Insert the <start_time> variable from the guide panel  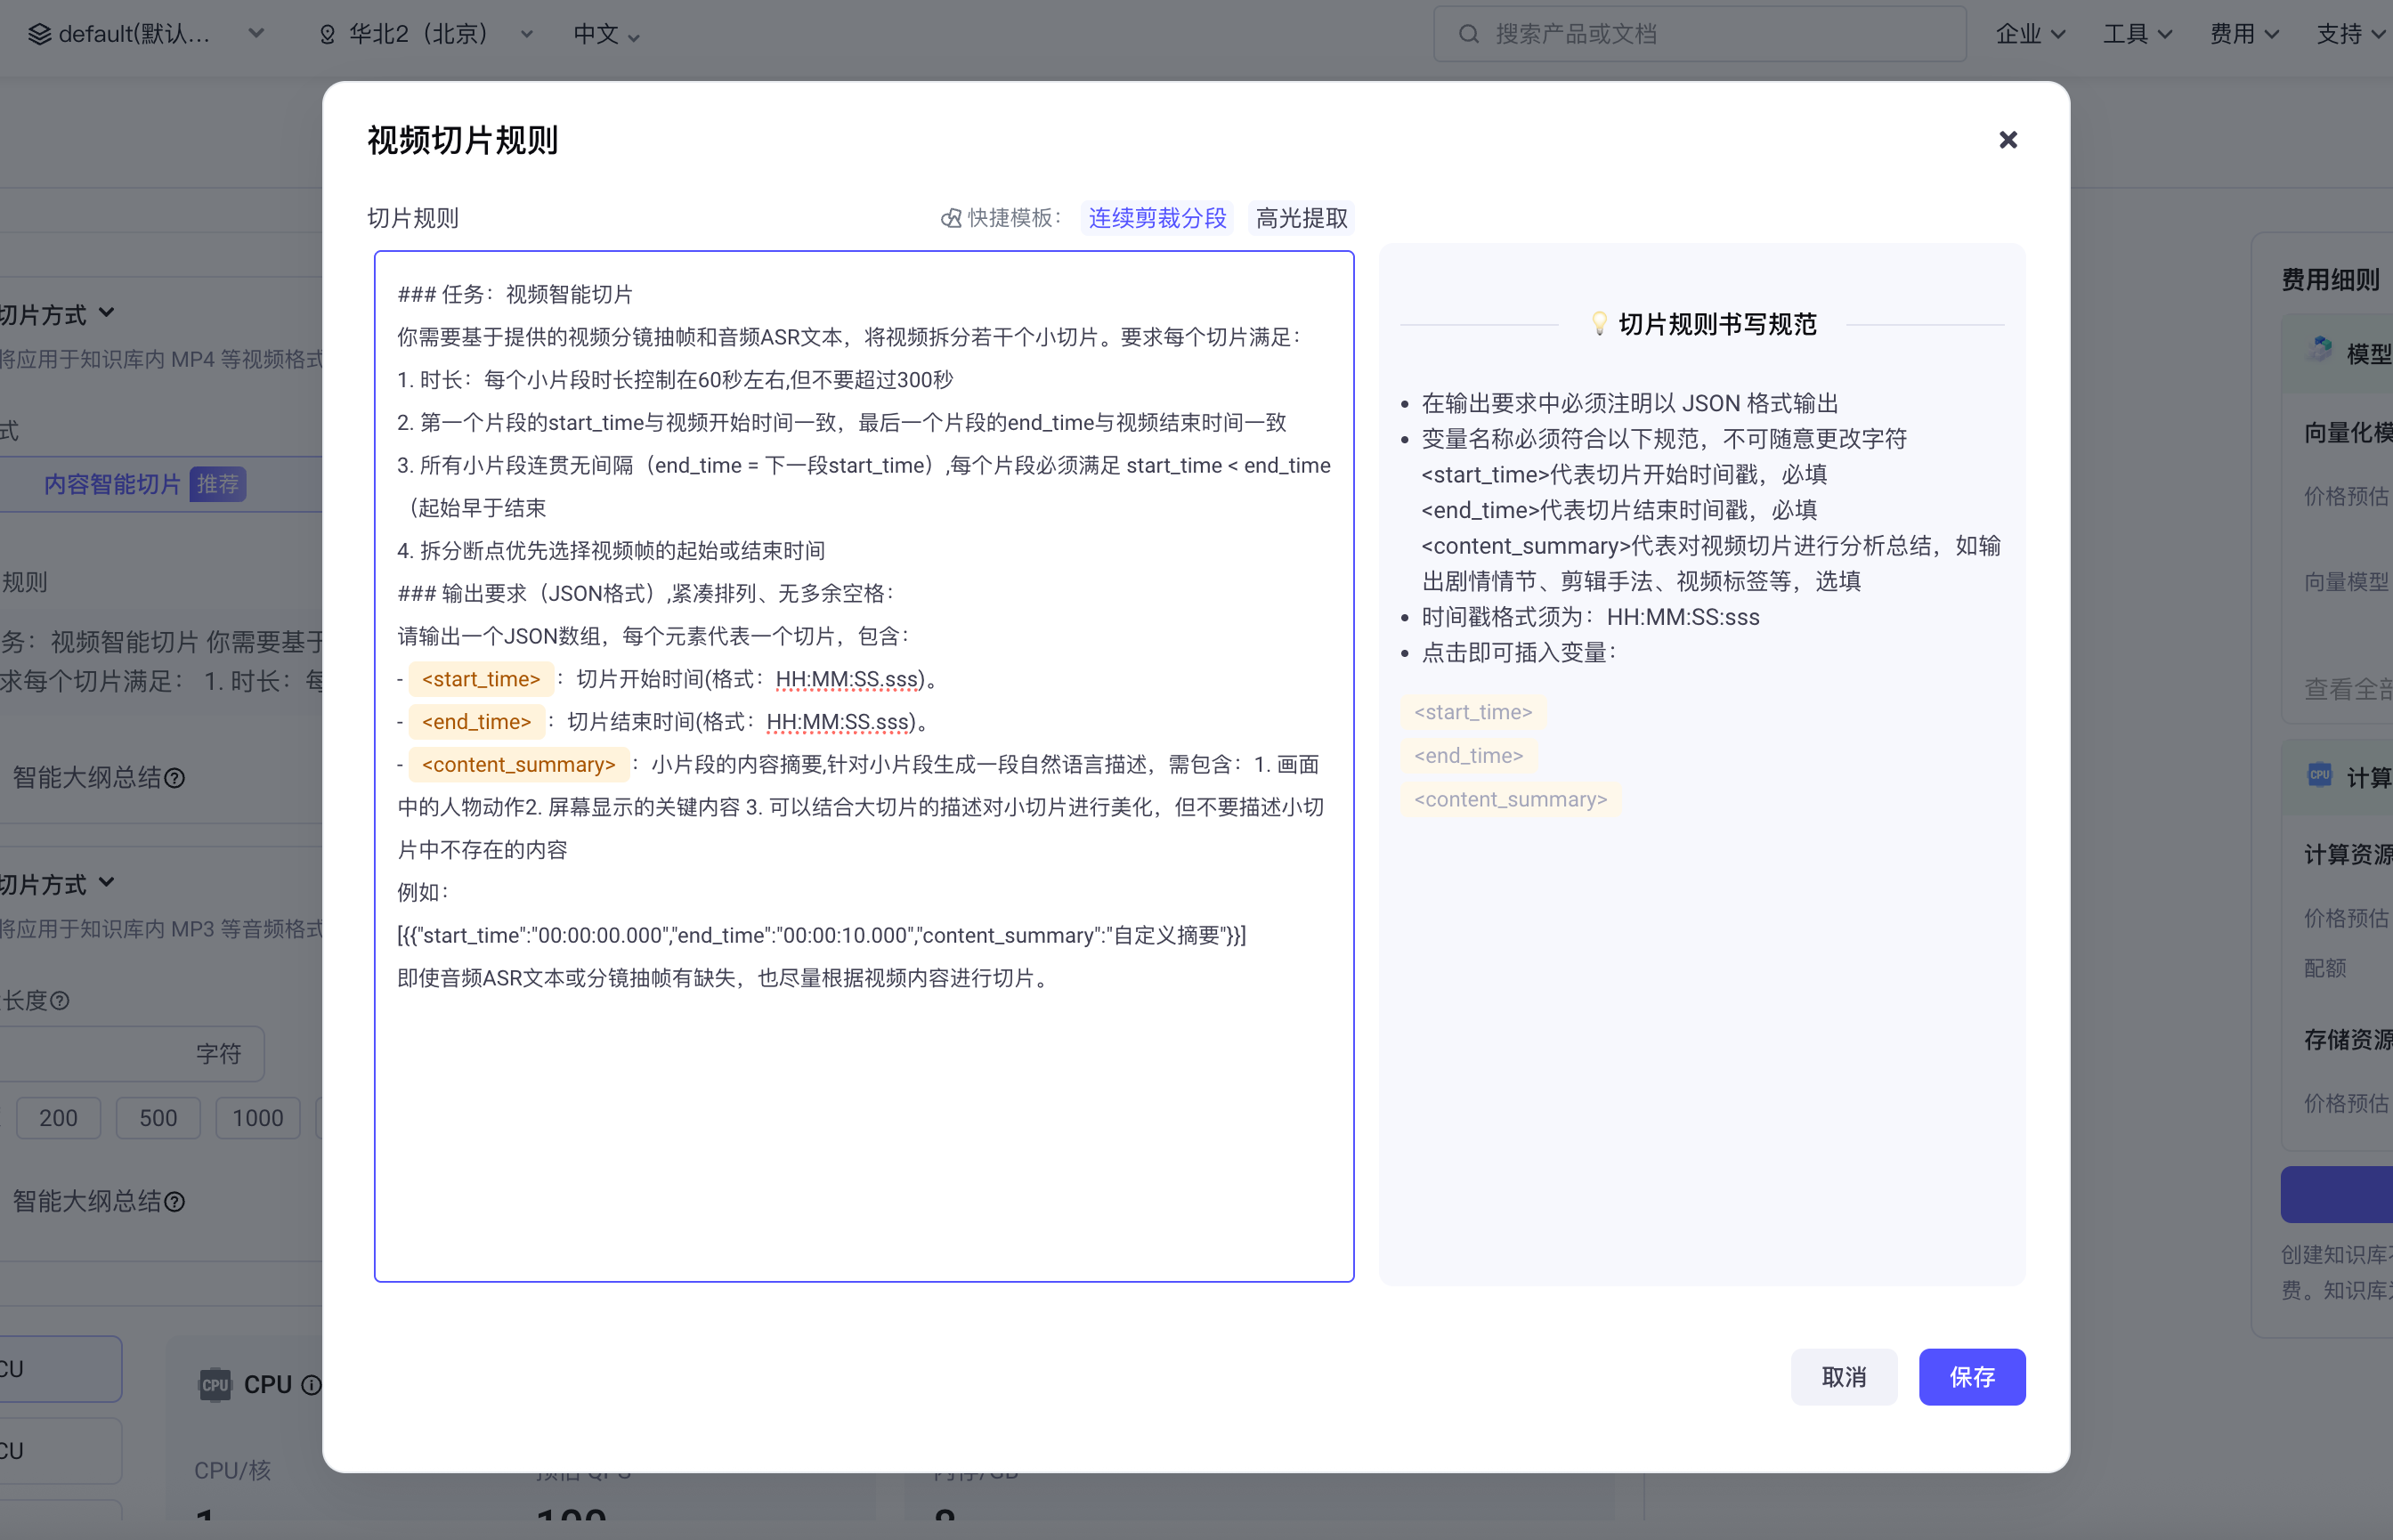tap(1473, 712)
